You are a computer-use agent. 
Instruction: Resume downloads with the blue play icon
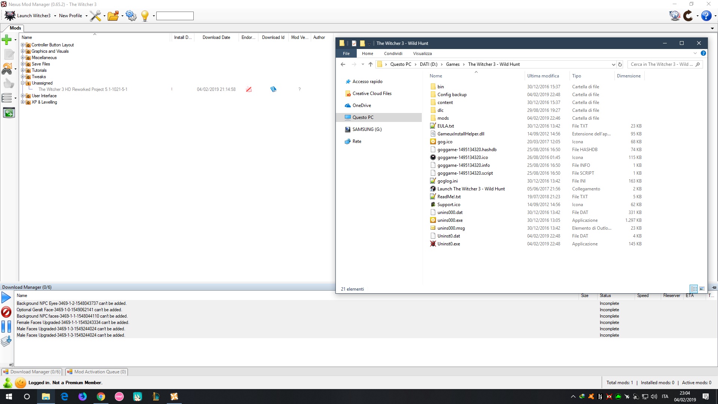(6, 298)
